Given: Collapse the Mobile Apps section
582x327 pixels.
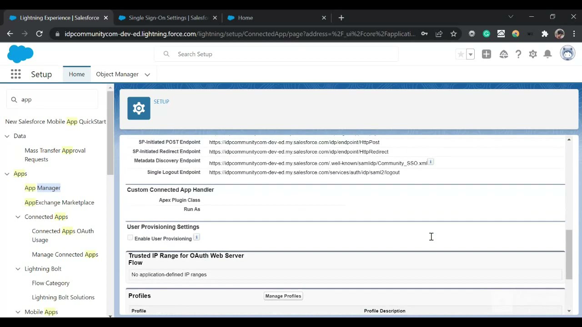Looking at the screenshot, I should [18, 312].
